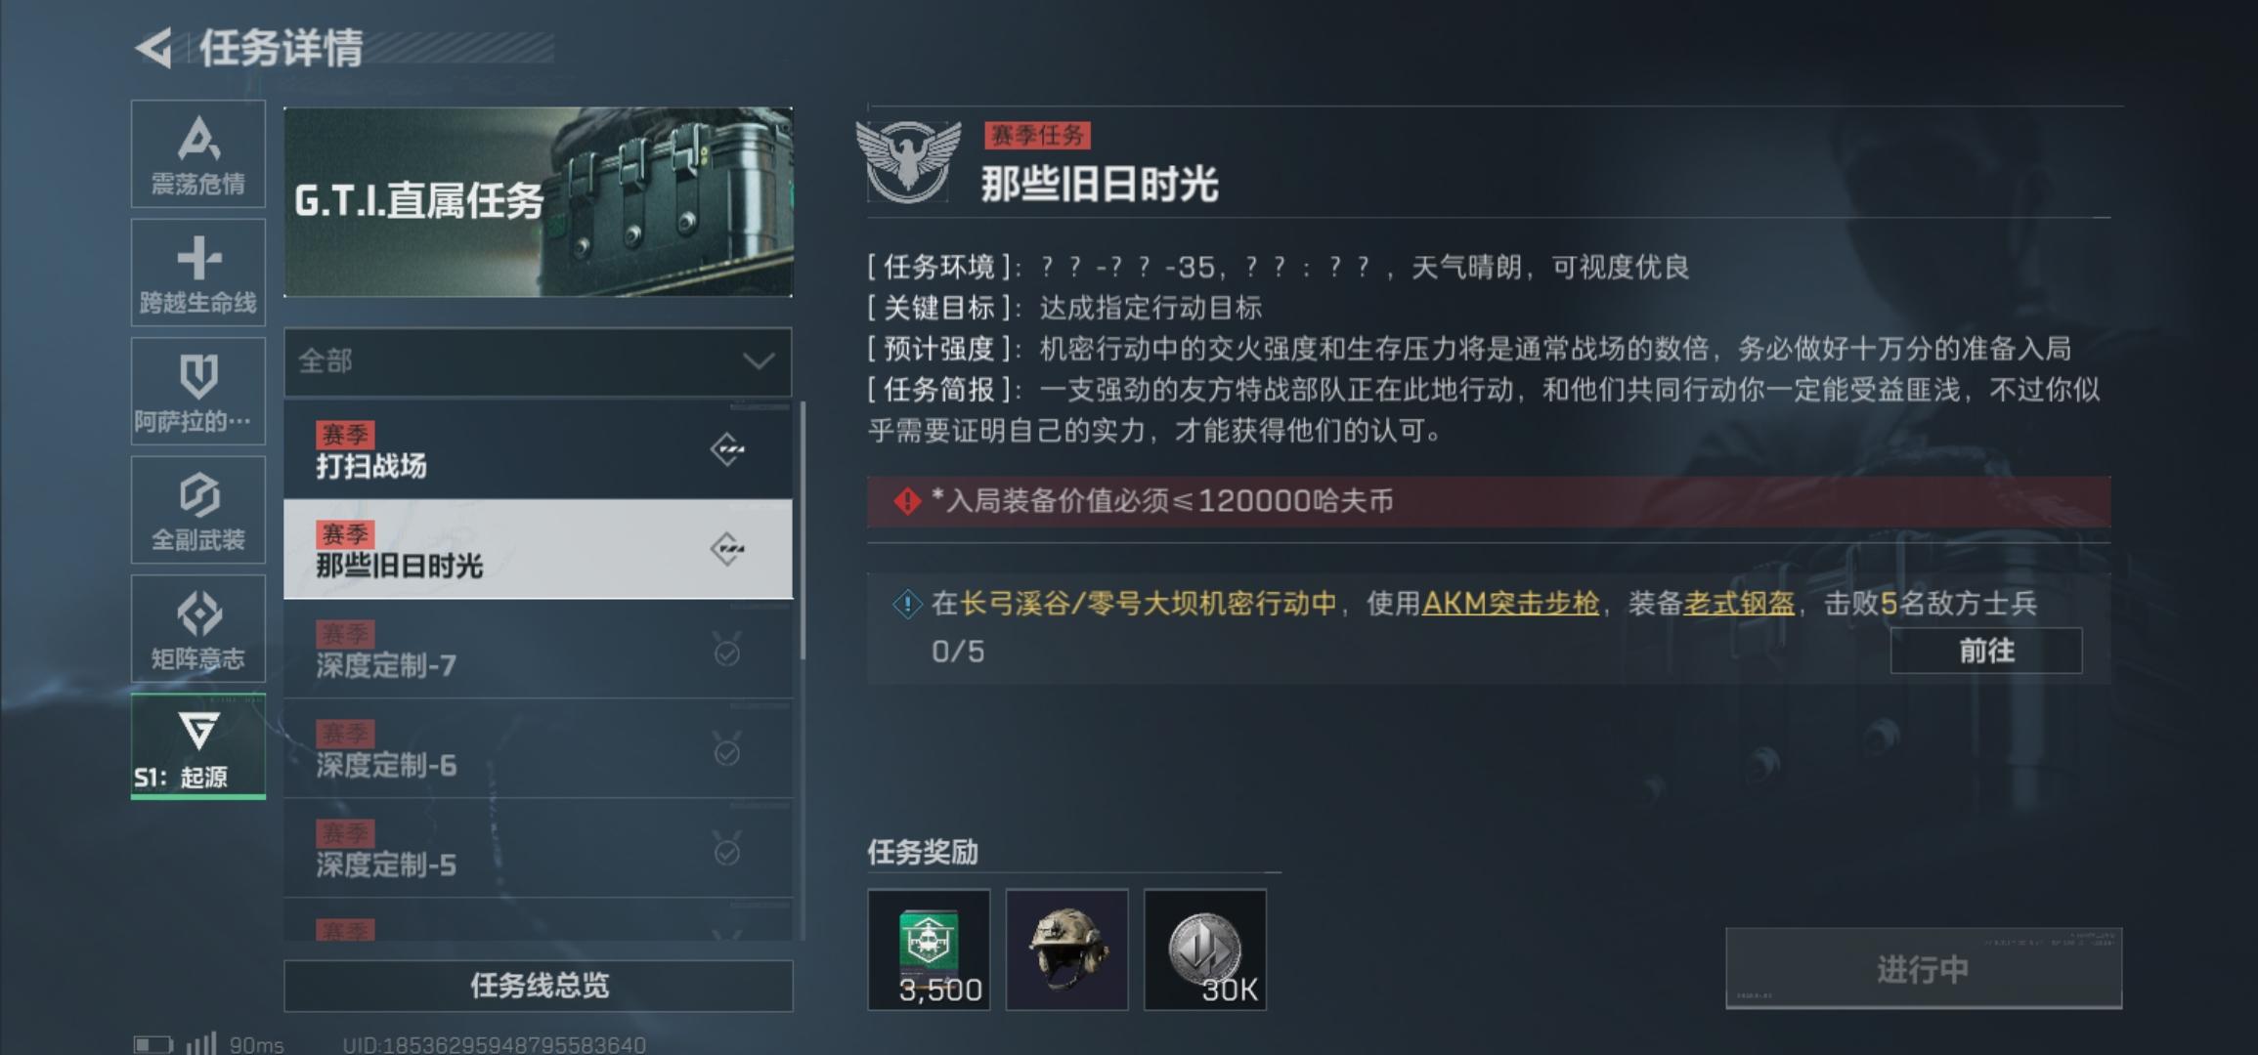
Task: Select the 跨越生命线 sidebar icon
Action: (x=198, y=273)
